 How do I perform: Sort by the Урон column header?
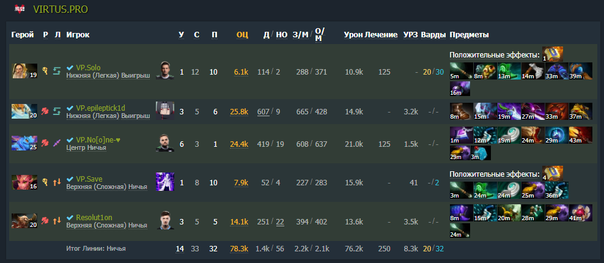[x=353, y=35]
